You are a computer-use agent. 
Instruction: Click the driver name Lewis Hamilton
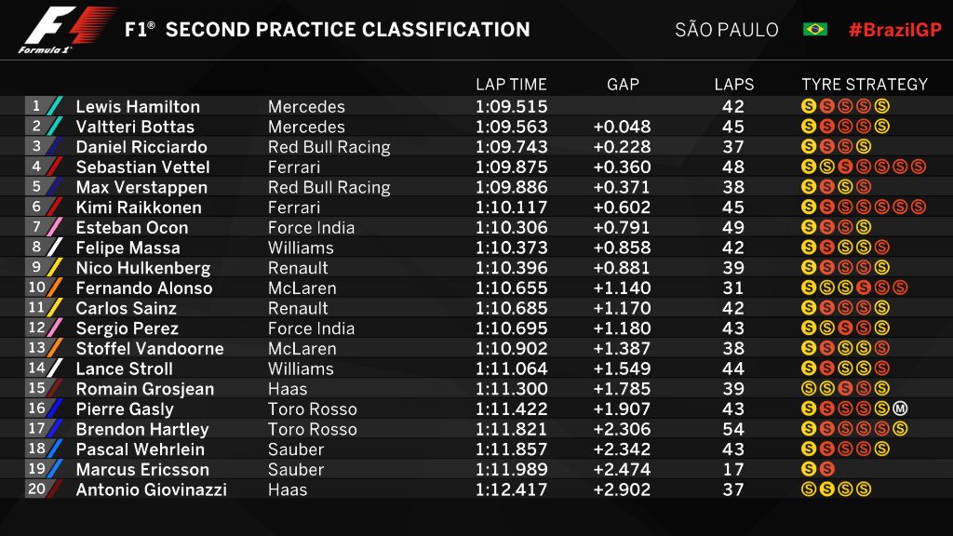click(x=138, y=107)
